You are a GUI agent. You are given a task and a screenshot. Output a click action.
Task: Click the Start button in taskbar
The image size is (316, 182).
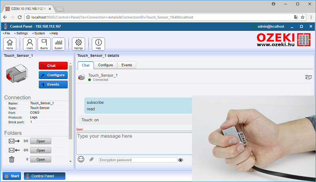pyautogui.click(x=12, y=176)
